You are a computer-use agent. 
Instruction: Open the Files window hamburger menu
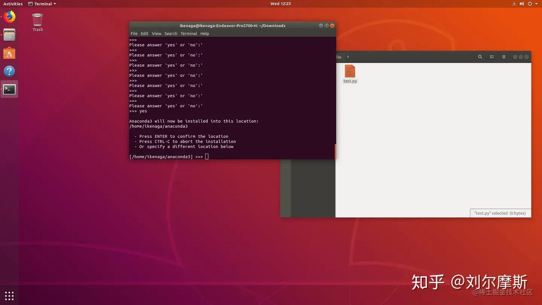point(504,57)
